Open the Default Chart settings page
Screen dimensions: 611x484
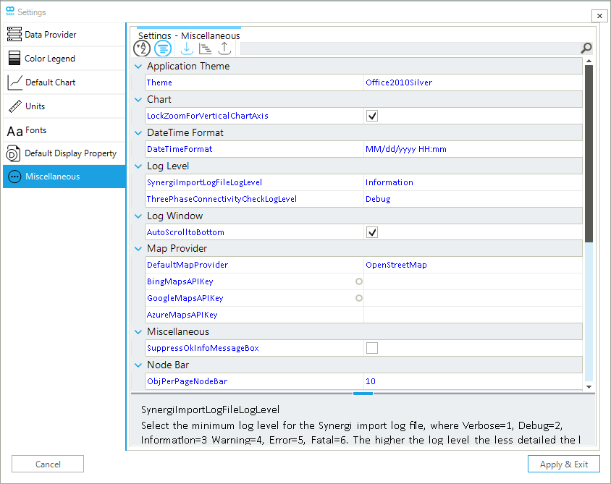(64, 82)
